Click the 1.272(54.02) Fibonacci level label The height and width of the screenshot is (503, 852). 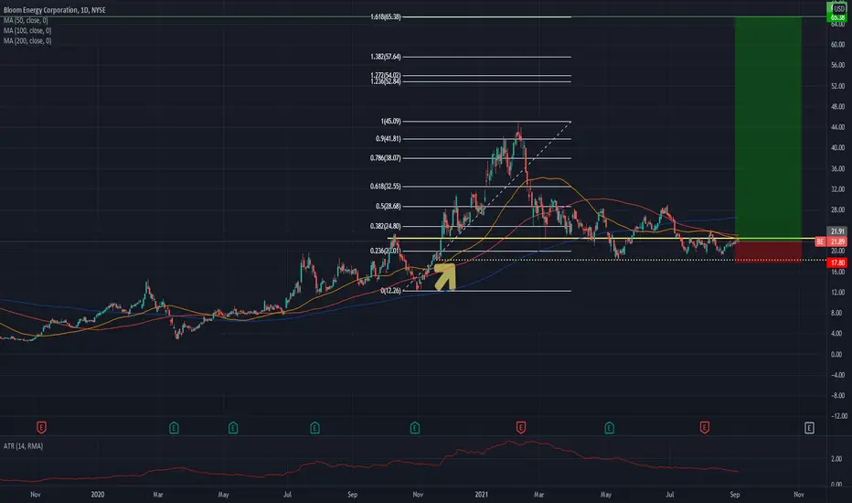click(385, 76)
